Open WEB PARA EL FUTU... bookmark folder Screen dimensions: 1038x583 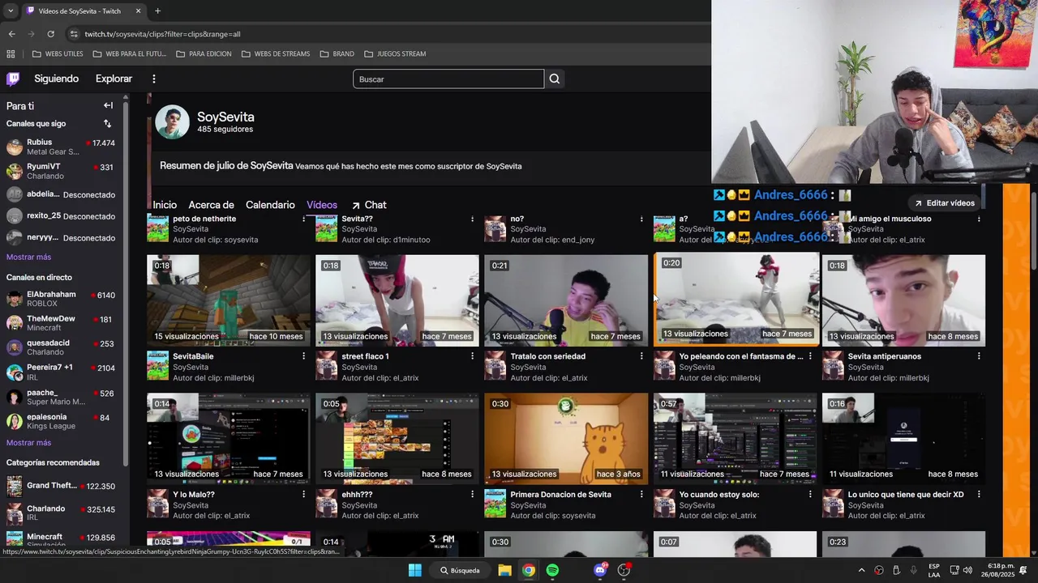click(x=130, y=54)
